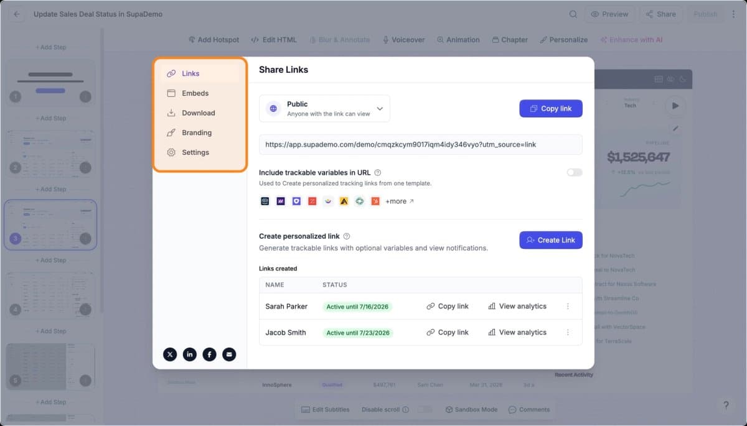Select Settings in share sidebar
747x426 pixels.
[199, 152]
